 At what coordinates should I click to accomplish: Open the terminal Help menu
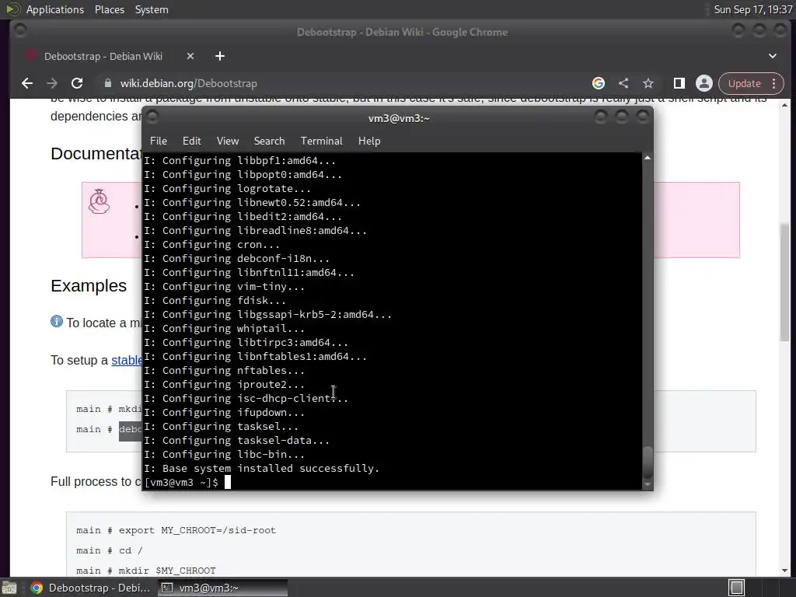(x=369, y=141)
